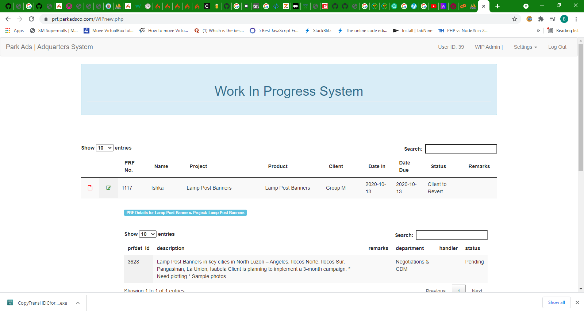The image size is (584, 313).
Task: Open the Chrome three-dot menu
Action: tap(576, 19)
